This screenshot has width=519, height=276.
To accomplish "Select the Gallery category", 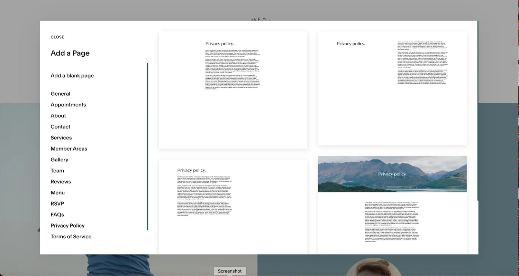I will (59, 160).
